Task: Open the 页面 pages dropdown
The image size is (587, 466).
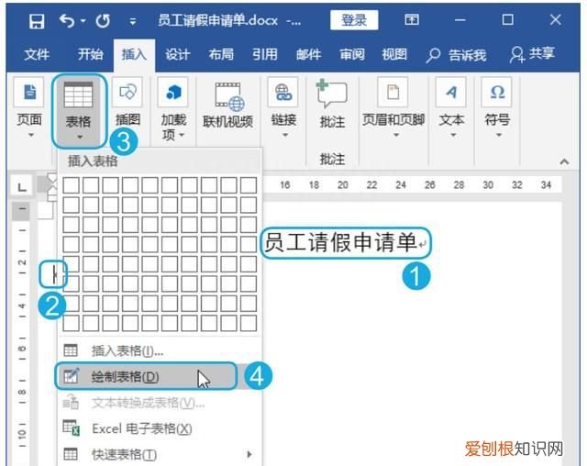Action: coord(29,108)
